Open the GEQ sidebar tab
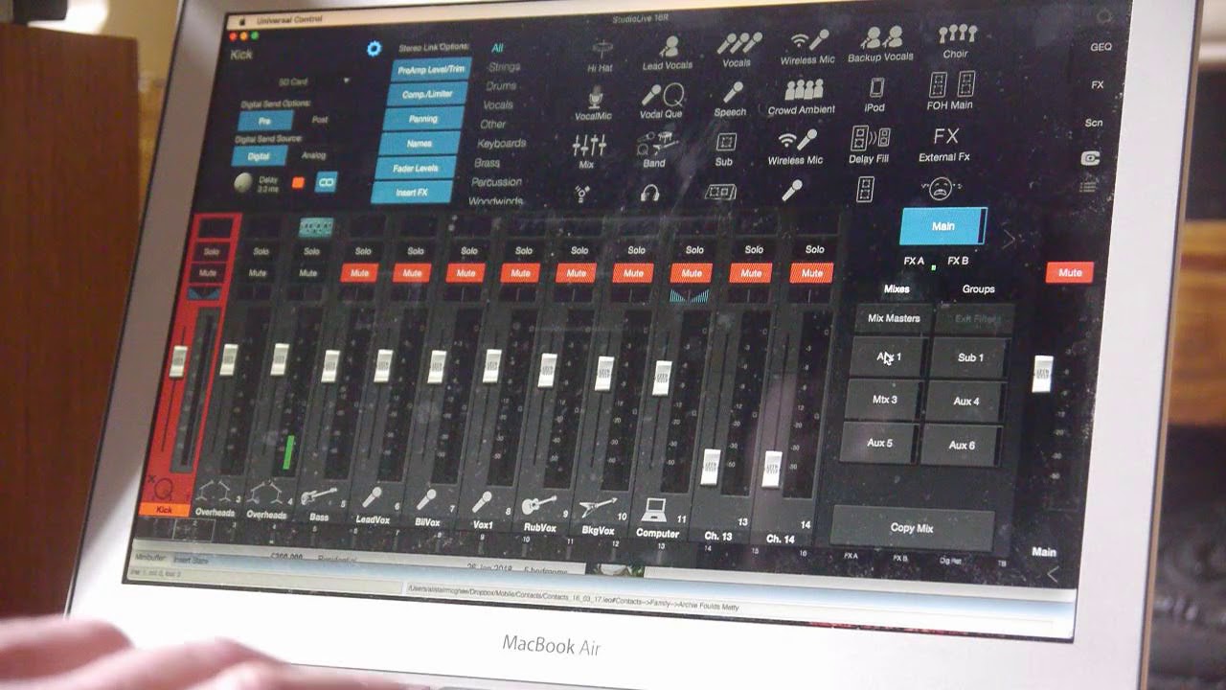 1101,47
